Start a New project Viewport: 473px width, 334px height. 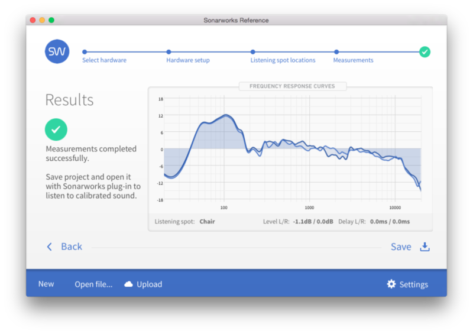point(46,284)
